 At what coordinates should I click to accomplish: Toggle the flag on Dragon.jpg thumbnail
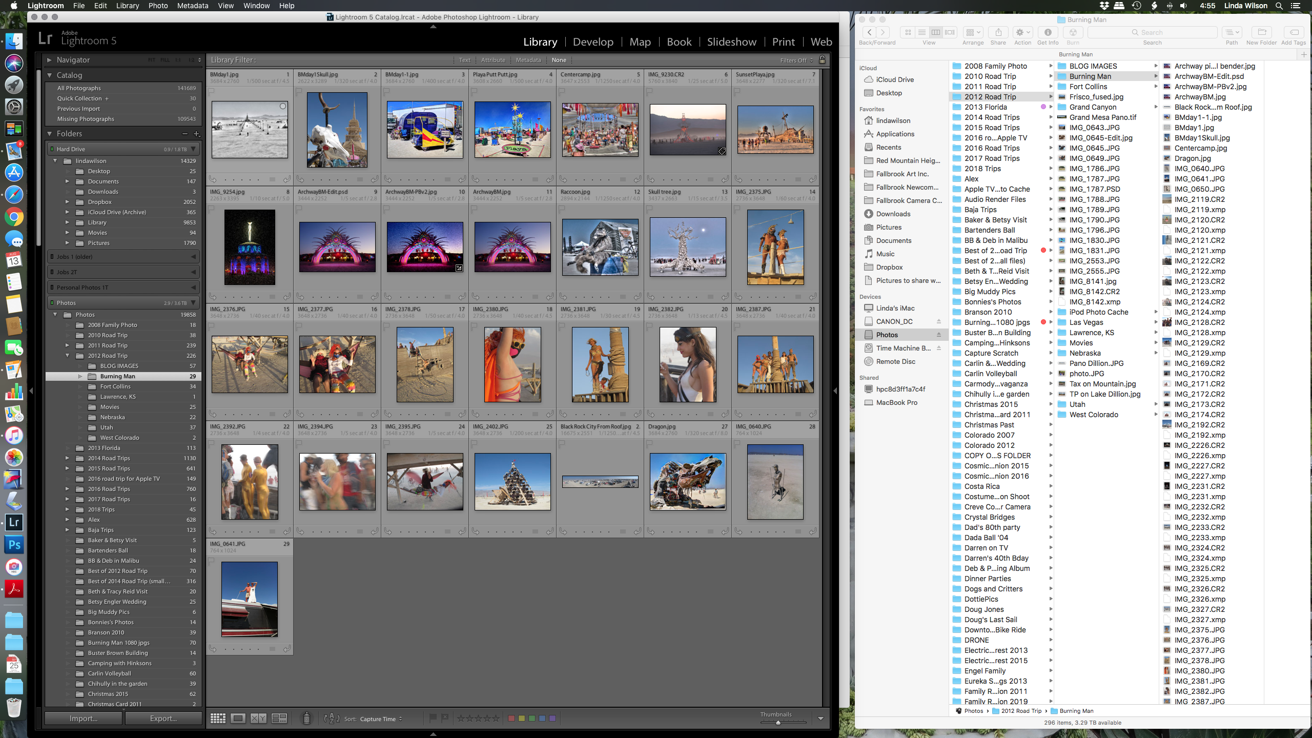click(649, 443)
